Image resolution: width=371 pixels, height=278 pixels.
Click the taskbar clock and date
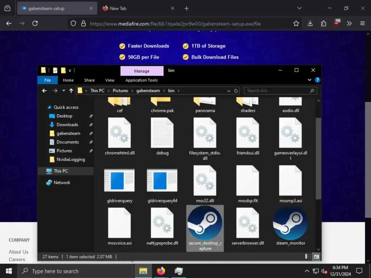coord(340,271)
